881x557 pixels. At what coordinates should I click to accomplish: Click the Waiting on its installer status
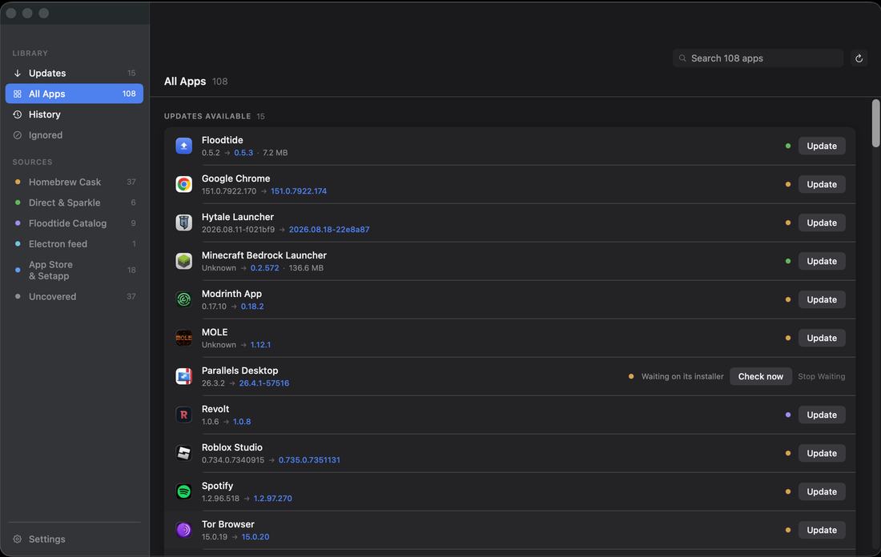coord(682,377)
